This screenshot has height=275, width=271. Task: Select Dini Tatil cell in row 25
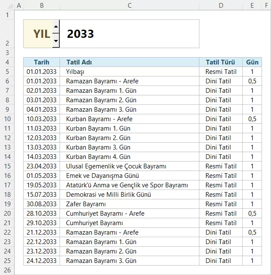221,261
